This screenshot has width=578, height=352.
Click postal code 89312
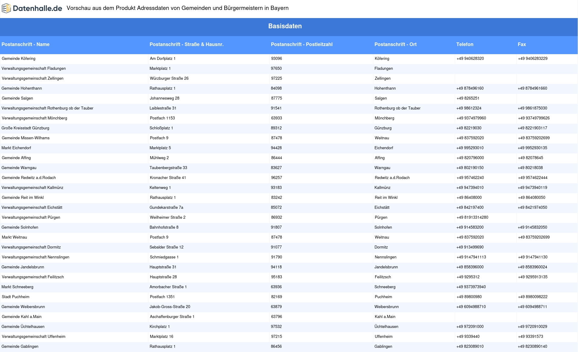(276, 128)
